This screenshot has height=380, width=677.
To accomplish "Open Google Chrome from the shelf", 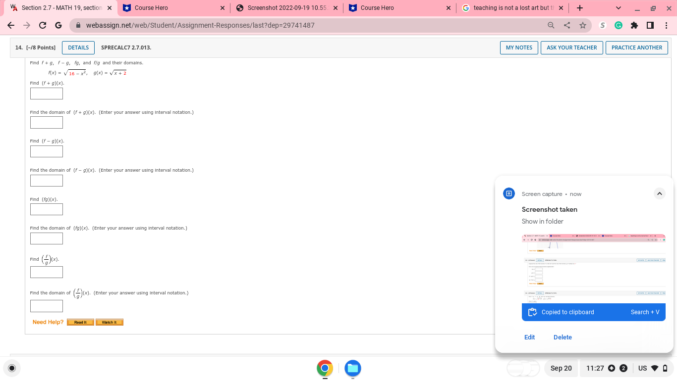I will pyautogui.click(x=325, y=368).
